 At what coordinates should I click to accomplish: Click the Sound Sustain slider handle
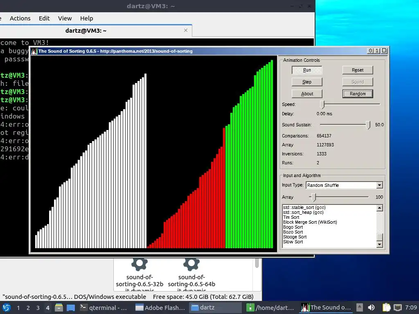[x=368, y=125]
